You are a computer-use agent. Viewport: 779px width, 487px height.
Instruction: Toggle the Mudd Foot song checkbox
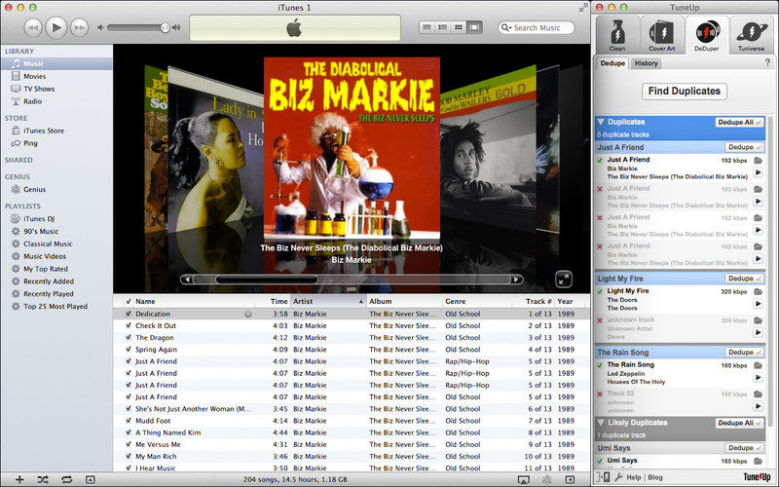pyautogui.click(x=128, y=420)
